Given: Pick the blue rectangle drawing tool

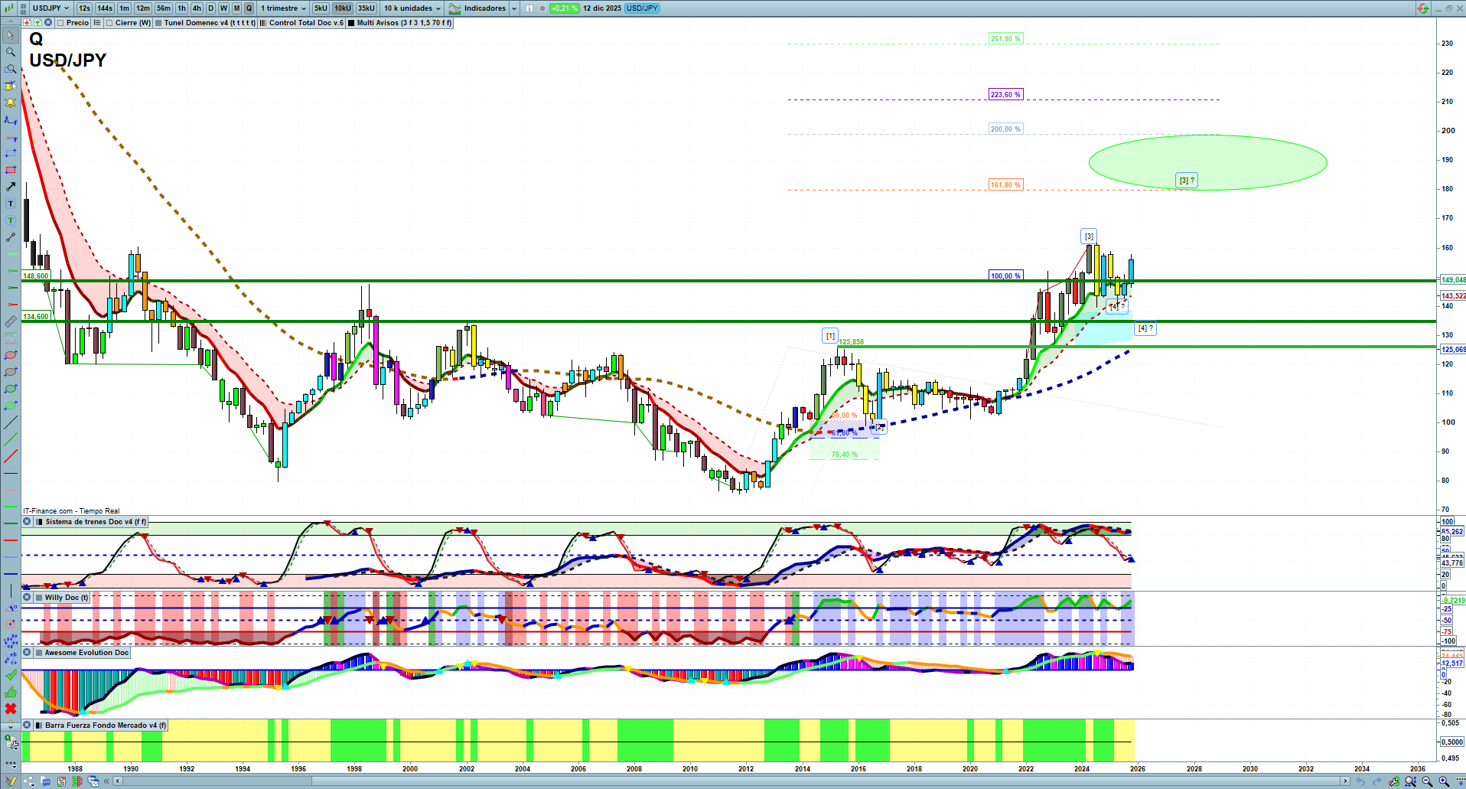Looking at the screenshot, I should [x=11, y=153].
